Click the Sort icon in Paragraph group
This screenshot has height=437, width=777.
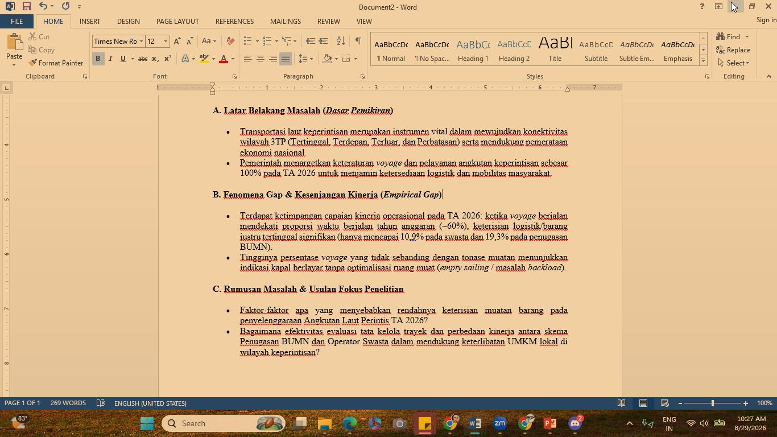point(341,41)
